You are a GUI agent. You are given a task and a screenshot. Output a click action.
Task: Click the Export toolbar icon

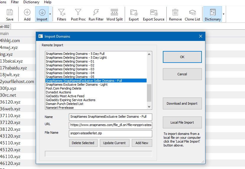(134, 12)
